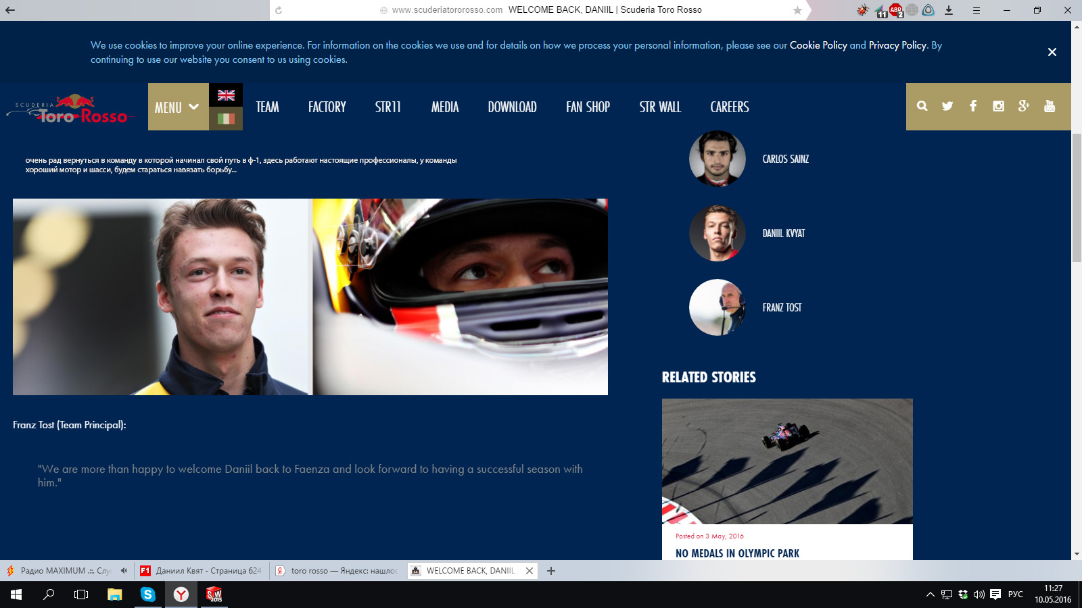The height and width of the screenshot is (608, 1082).
Task: Mute the Радио MAXIMUM tab speaker icon
Action: point(124,571)
